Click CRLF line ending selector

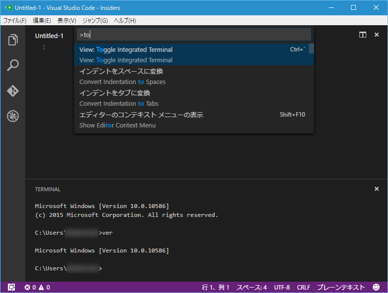pyautogui.click(x=304, y=287)
